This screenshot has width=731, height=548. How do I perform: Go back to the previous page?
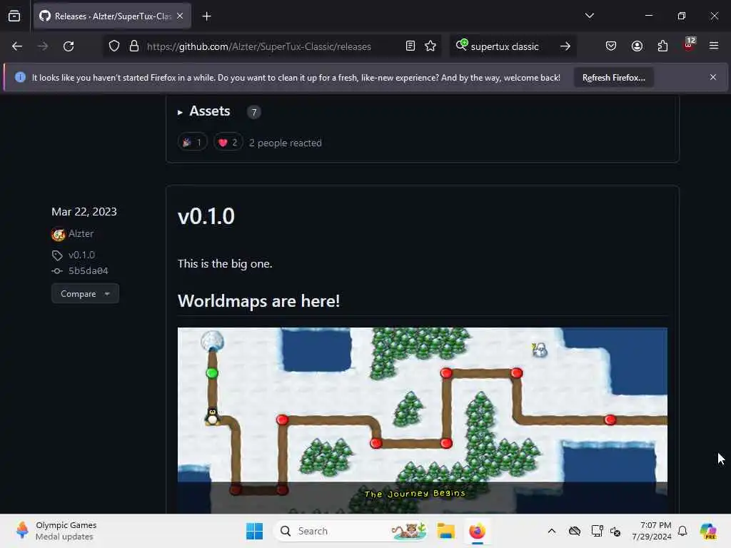pyautogui.click(x=17, y=46)
